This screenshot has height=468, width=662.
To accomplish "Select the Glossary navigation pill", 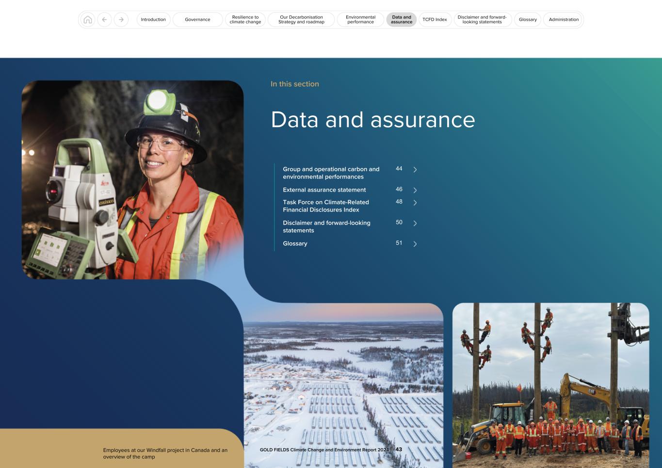I will [527, 19].
